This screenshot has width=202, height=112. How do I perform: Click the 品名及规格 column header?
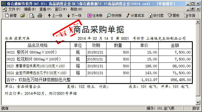click(x=38, y=45)
